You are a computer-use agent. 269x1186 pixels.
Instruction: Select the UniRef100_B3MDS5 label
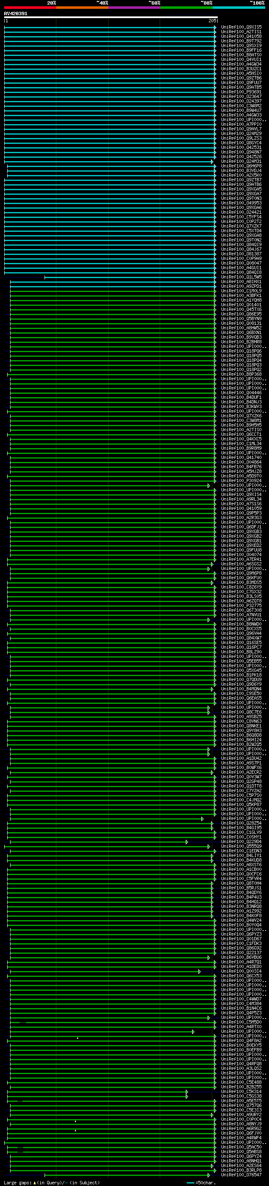[x=241, y=582]
